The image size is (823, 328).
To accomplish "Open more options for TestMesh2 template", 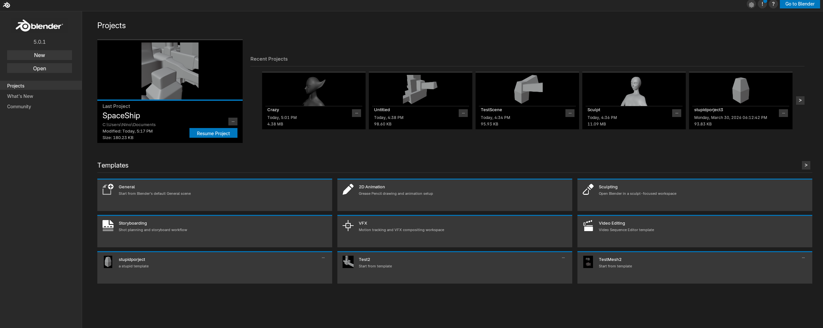I will point(803,258).
